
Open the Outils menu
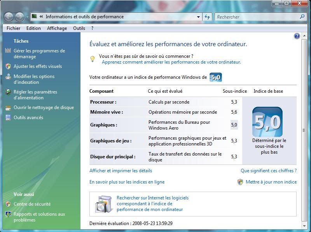79,28
